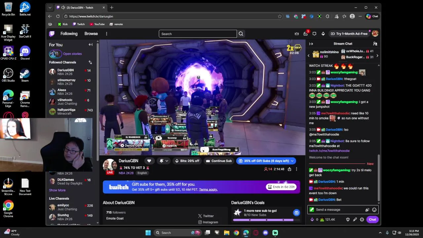Collapse the chat panel arrow icon

point(311,44)
